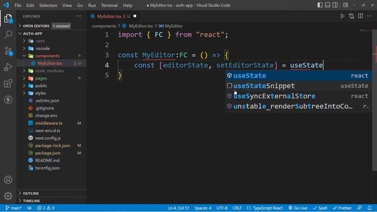Image resolution: width=377 pixels, height=212 pixels.
Task: Open the Manage gear icon
Action: (8, 196)
